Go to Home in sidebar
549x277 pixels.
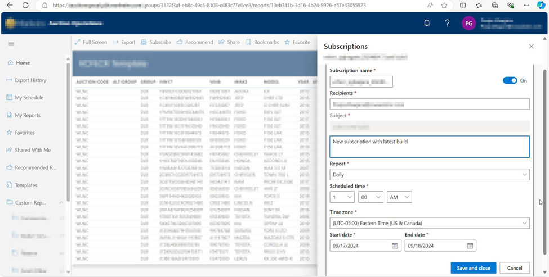coord(19,63)
